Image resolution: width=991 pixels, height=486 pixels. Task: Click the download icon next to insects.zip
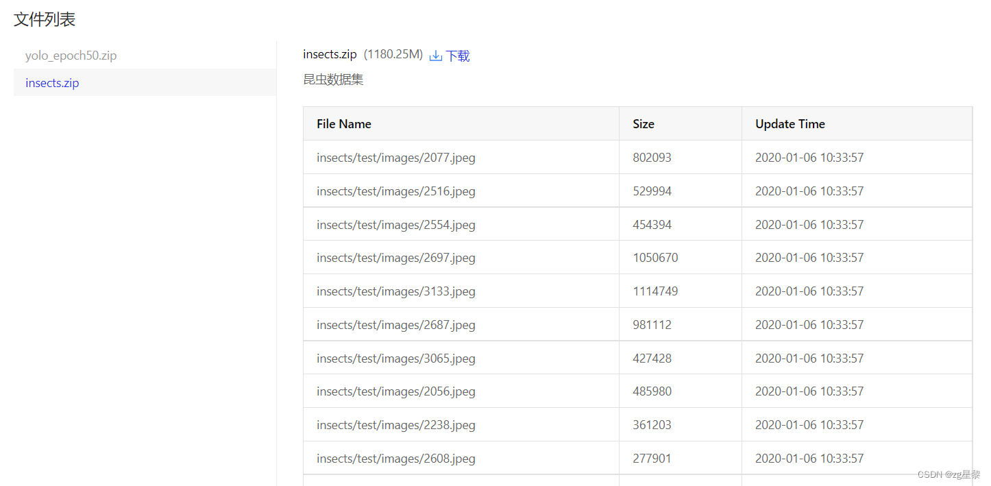(436, 56)
